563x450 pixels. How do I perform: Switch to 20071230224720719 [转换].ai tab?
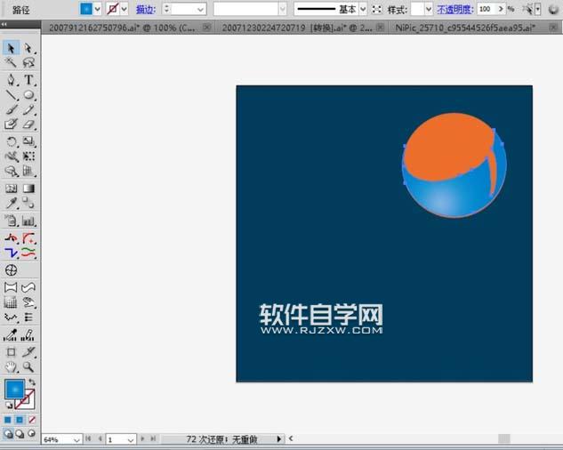coord(297,28)
